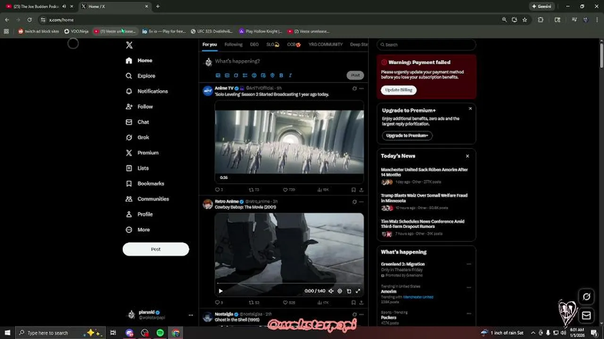Viewport: 604px width, 339px height.
Task: Bookmark the Anime TV post
Action: [x=353, y=190]
